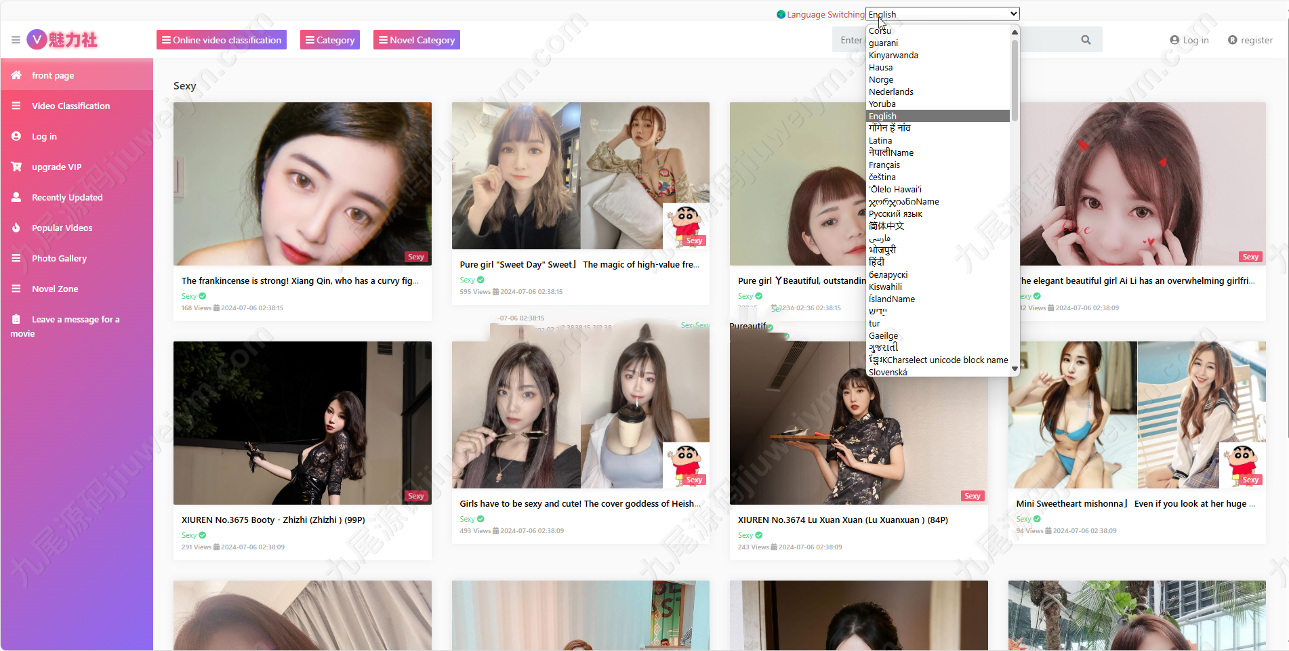Click the language list scrollbar down arrow

click(1015, 369)
